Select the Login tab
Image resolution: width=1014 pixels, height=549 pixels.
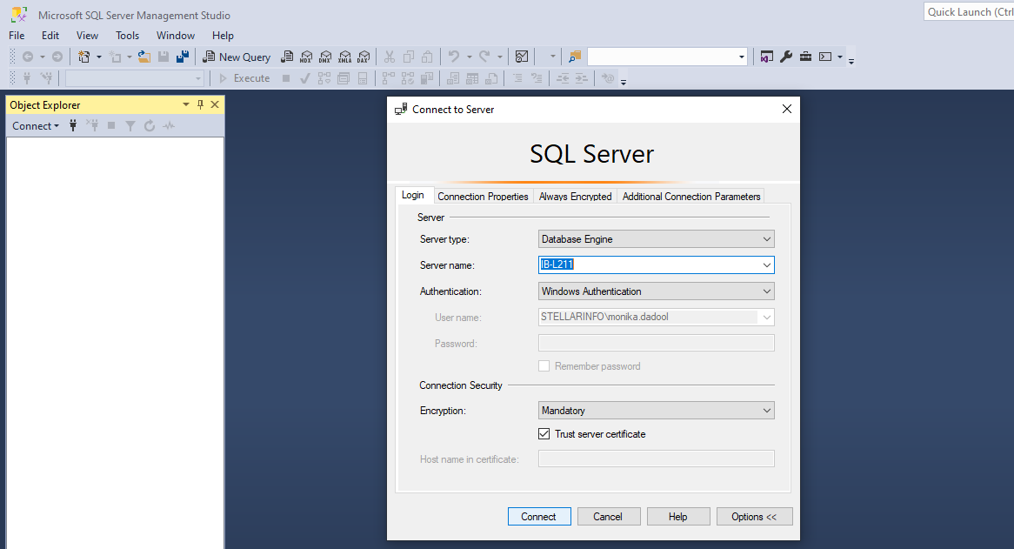(412, 195)
